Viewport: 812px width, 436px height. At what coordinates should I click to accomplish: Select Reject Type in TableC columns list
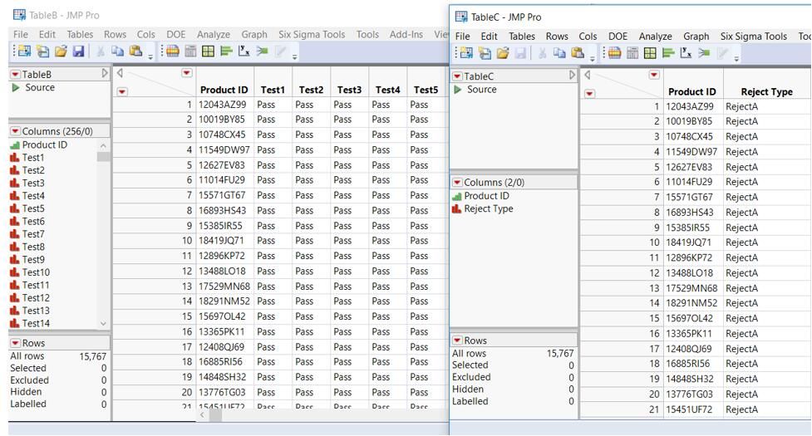(x=489, y=208)
